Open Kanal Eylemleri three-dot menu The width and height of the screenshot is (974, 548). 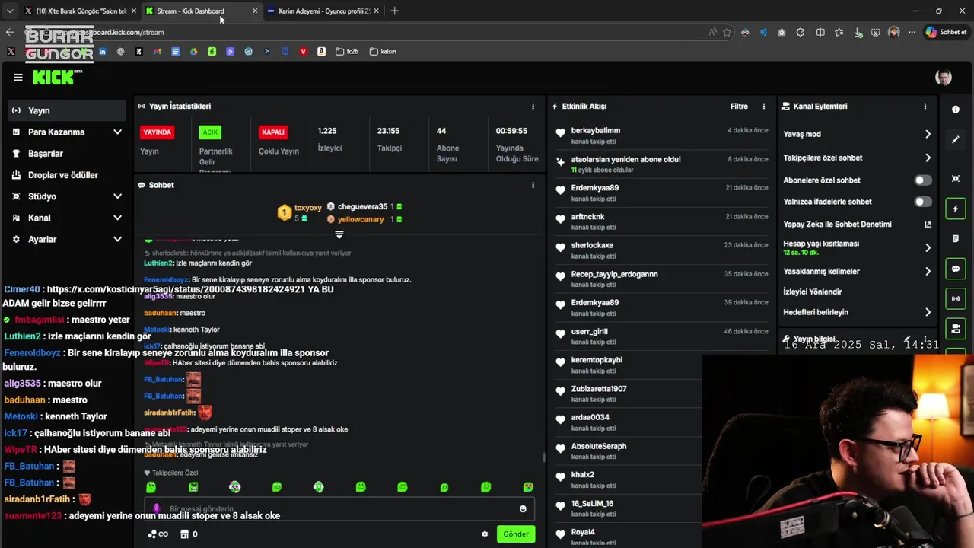pyautogui.click(x=925, y=107)
